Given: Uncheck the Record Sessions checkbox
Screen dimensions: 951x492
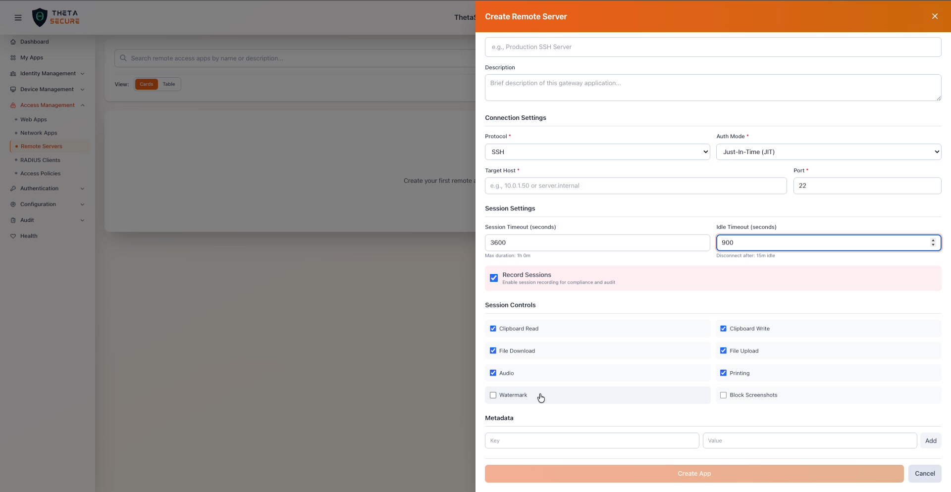Looking at the screenshot, I should click(493, 278).
